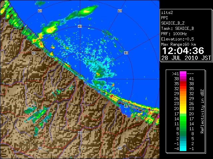Viewport: 213px width, 159px height.
Task: Click the "Reflectivity in dBZ" axis label
Action: click(202, 111)
